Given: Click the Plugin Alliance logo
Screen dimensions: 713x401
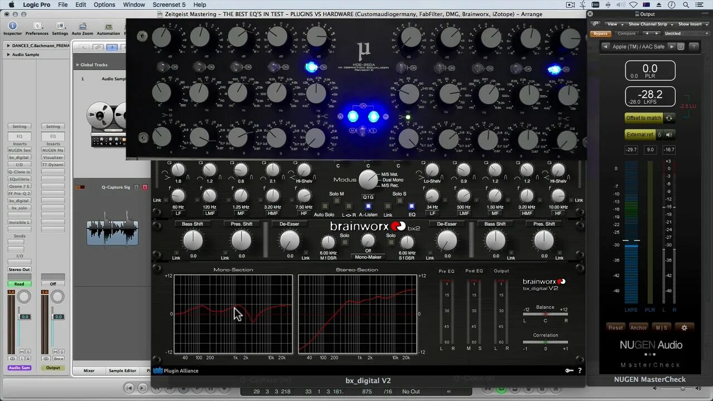Looking at the screenshot, I should coord(176,370).
